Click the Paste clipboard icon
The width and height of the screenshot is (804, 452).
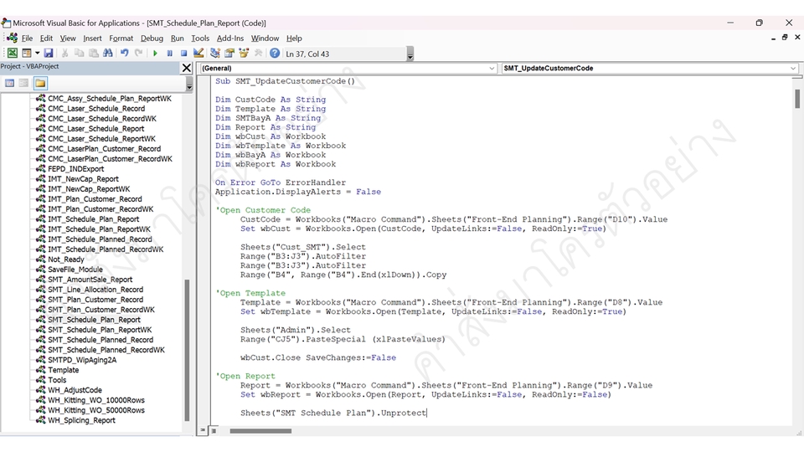click(93, 54)
